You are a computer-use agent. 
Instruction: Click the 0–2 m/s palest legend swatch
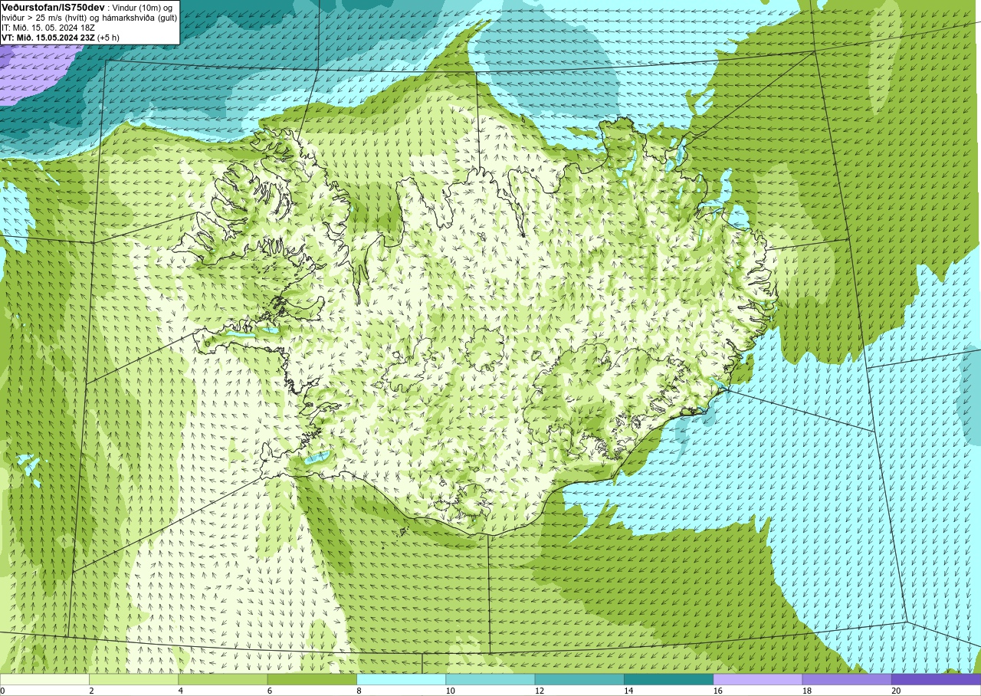tap(44, 679)
